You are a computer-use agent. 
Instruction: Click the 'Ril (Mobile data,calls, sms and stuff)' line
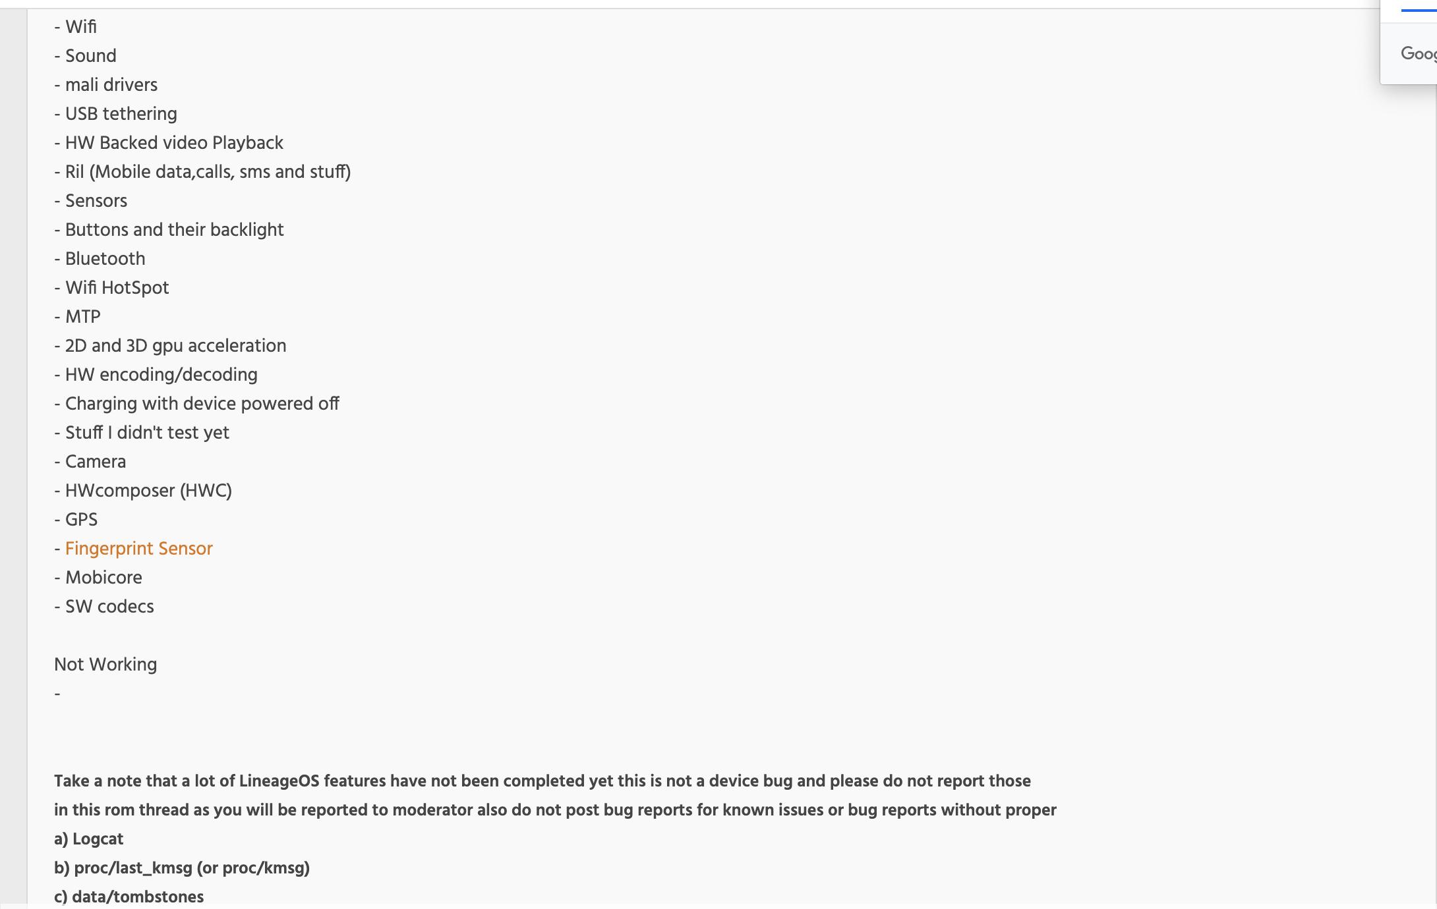pyautogui.click(x=202, y=172)
